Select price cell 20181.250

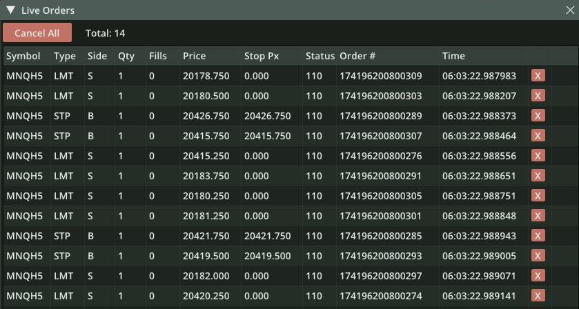point(206,216)
